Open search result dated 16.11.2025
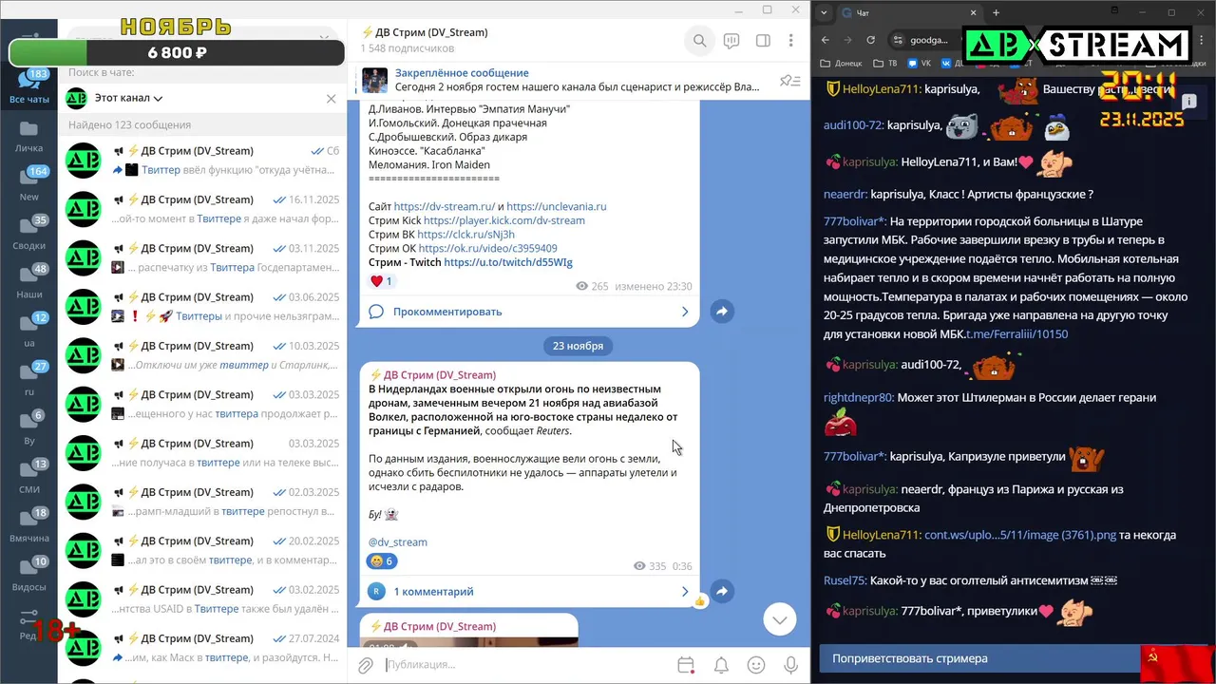 (x=201, y=209)
